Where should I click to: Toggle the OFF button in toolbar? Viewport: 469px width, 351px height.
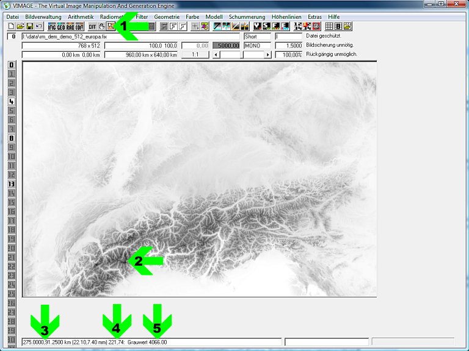92,26
